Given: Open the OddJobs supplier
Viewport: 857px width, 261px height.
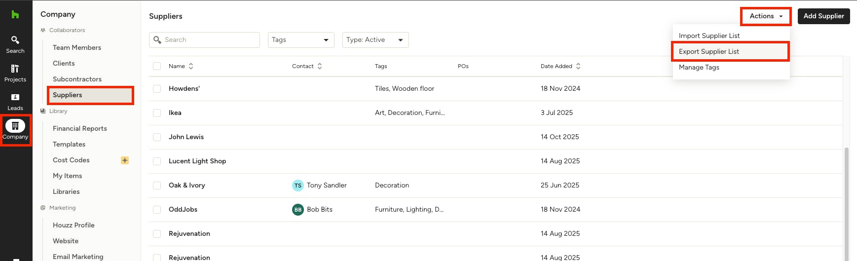Looking at the screenshot, I should coord(183,210).
